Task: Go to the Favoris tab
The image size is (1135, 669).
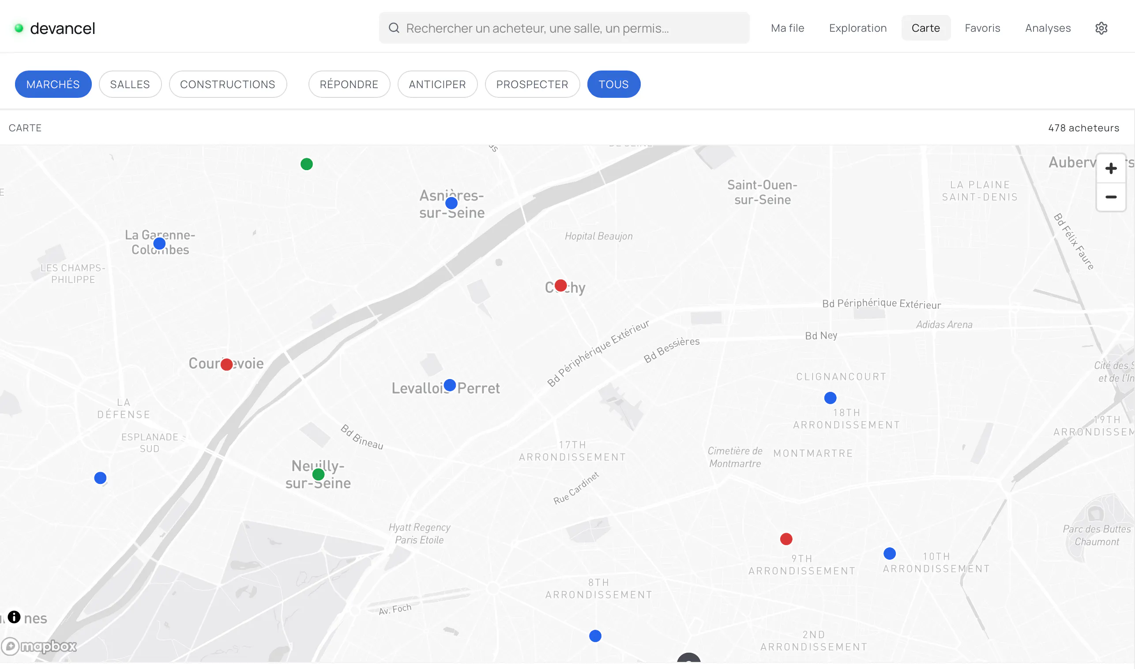Action: pyautogui.click(x=982, y=28)
